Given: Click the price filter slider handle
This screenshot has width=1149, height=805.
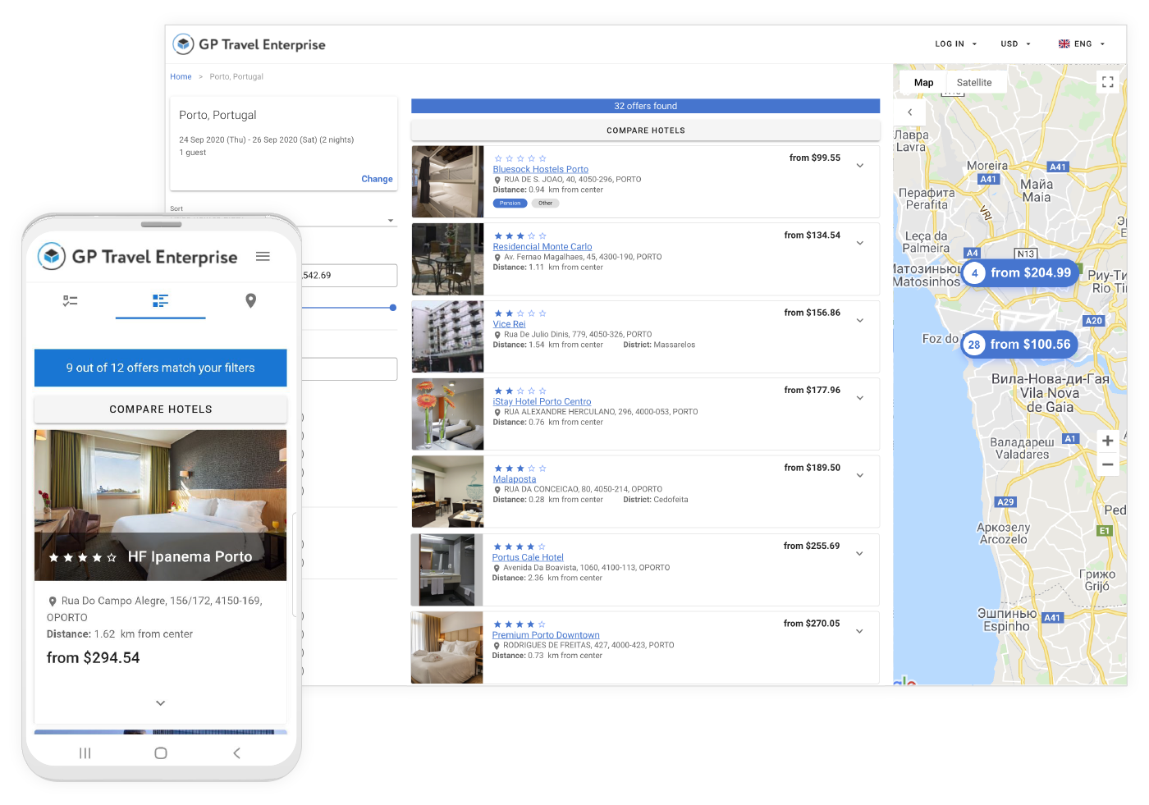Looking at the screenshot, I should pyautogui.click(x=393, y=308).
